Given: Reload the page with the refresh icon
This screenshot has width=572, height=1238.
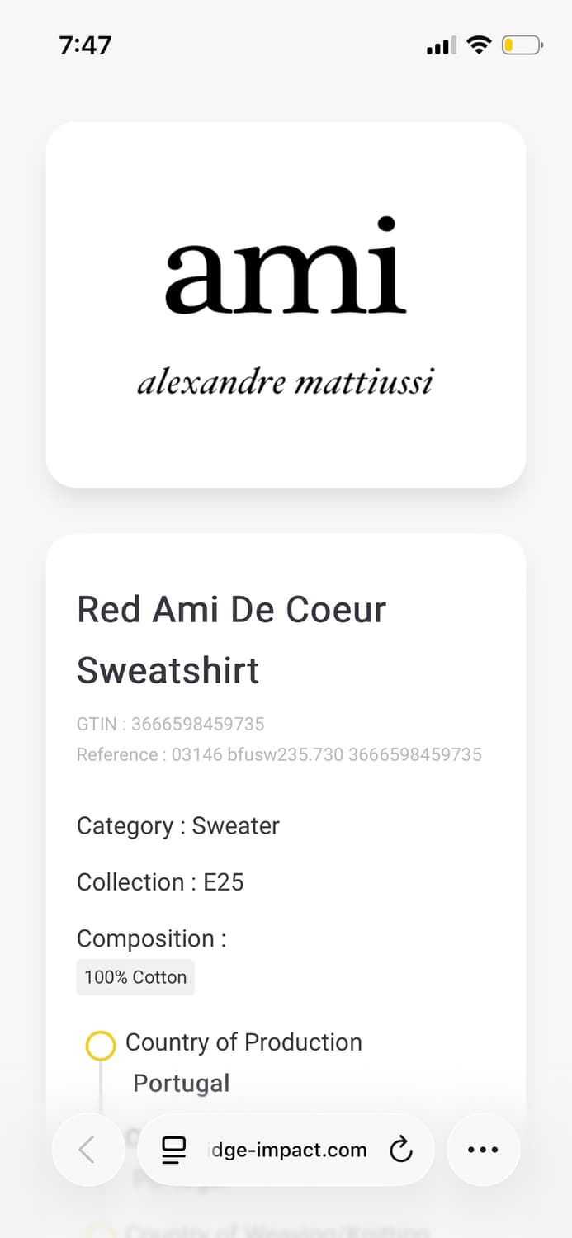Looking at the screenshot, I should 400,1149.
